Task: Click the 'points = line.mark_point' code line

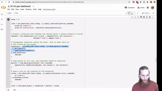Action: [32, 63]
